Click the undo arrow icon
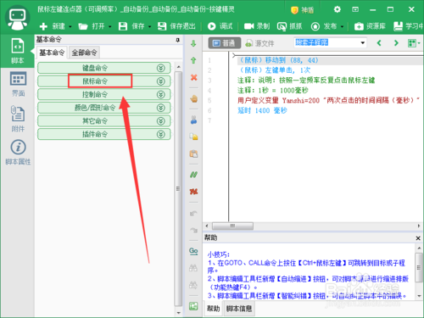This screenshot has width=424, height=318. (x=193, y=213)
